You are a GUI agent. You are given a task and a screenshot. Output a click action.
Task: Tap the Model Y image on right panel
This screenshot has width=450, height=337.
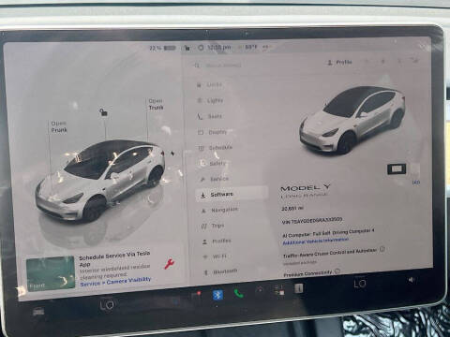pos(352,120)
